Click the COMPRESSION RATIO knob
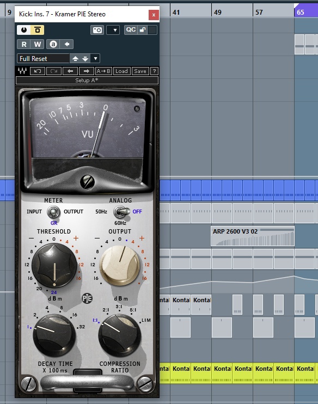 pyautogui.click(x=119, y=335)
